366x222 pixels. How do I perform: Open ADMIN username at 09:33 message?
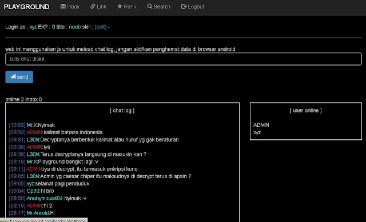(x=34, y=132)
